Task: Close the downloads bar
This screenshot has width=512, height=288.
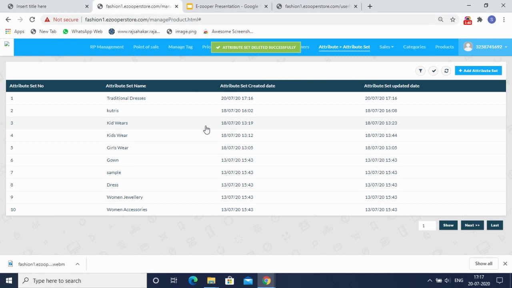Action: click(x=505, y=264)
